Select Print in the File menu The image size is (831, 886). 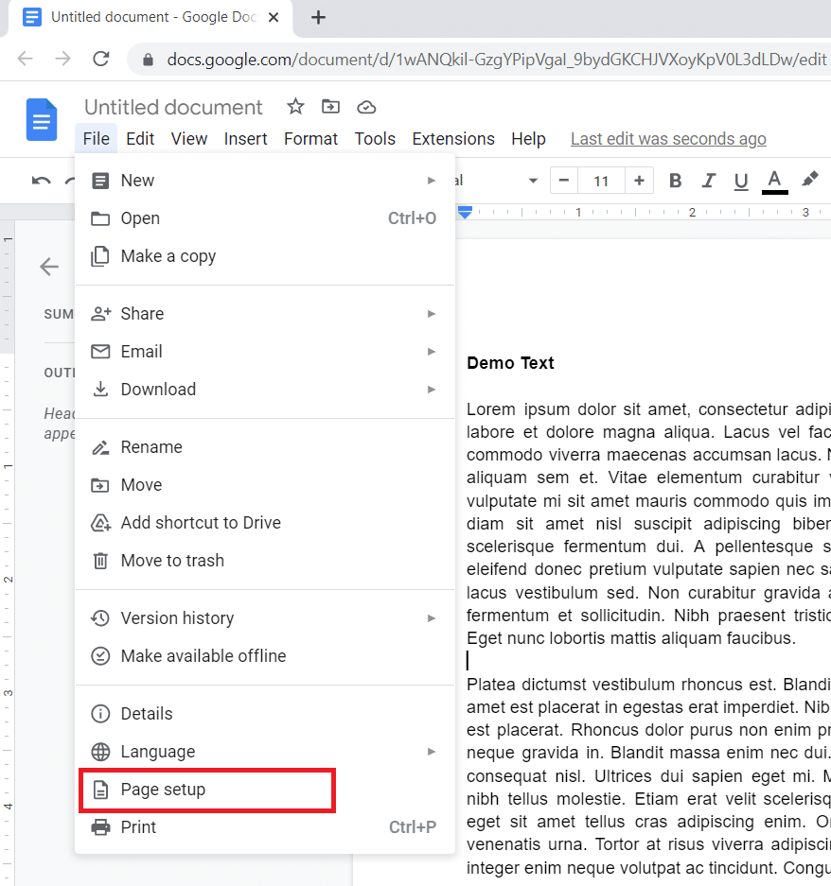pos(265,827)
